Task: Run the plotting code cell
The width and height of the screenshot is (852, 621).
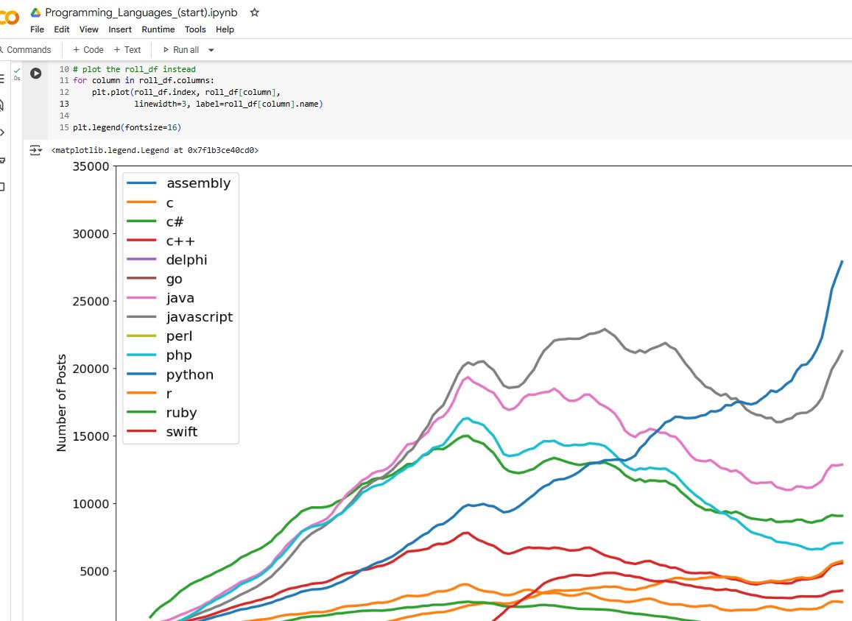Action: 36,74
